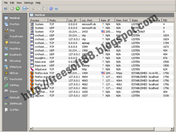176x132 pixels.
Task: Click the nx-in-f8... hostname cell
Action: click(x=155, y=73)
